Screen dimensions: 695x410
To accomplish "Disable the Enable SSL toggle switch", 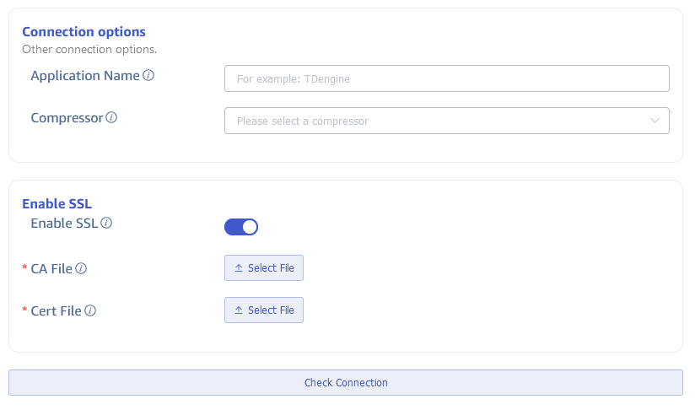I will (241, 227).
